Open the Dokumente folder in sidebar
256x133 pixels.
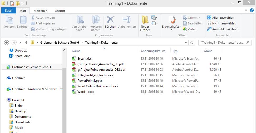point(20,117)
